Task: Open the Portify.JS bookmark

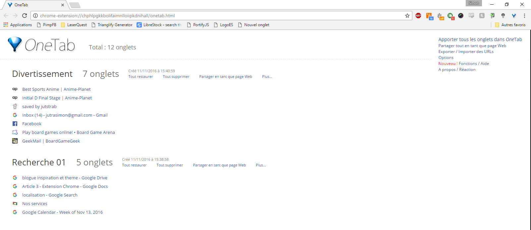Action: [x=198, y=25]
